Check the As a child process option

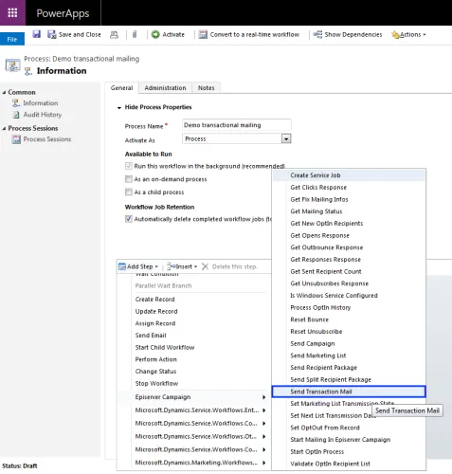click(129, 192)
